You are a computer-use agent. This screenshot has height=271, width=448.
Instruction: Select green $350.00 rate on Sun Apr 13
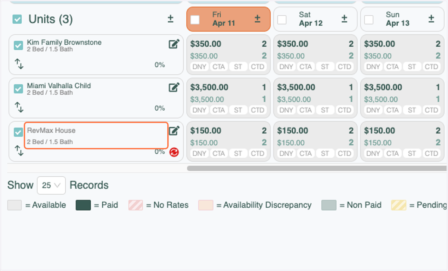(378, 56)
